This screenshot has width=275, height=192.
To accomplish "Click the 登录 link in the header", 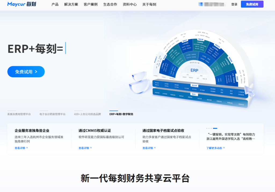I will tap(234, 4).
